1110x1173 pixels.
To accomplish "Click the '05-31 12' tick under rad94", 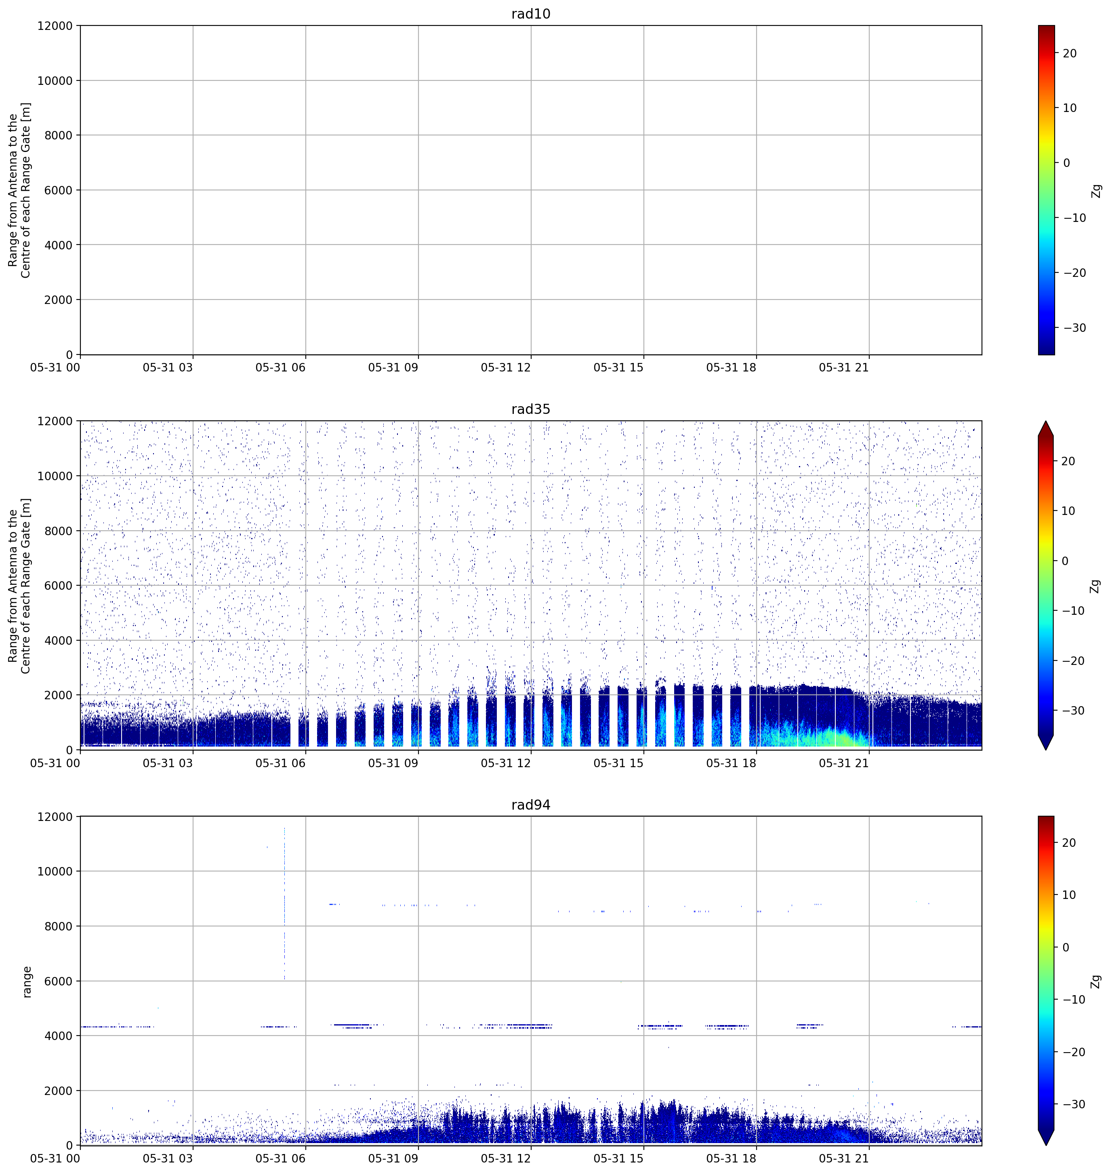I will pos(506,1158).
